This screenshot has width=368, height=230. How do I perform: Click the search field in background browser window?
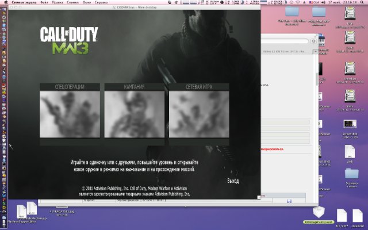pyautogui.click(x=285, y=41)
